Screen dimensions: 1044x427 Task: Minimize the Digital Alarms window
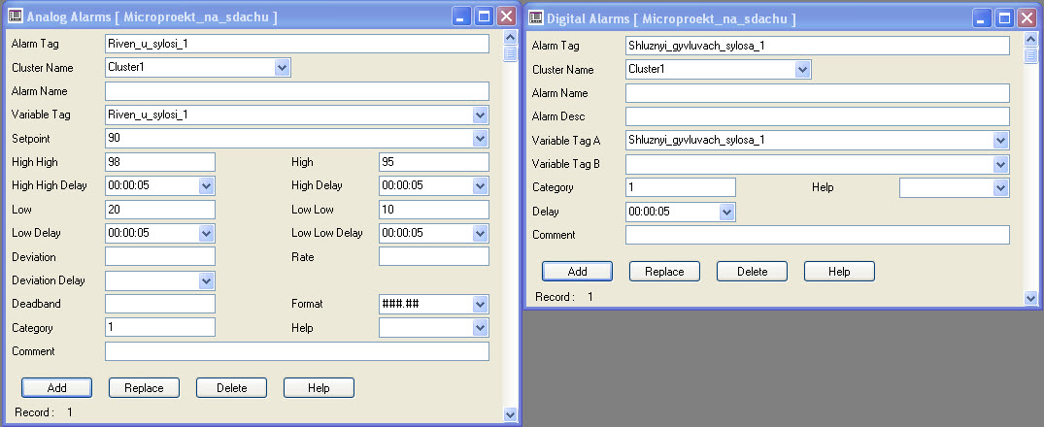(x=982, y=18)
